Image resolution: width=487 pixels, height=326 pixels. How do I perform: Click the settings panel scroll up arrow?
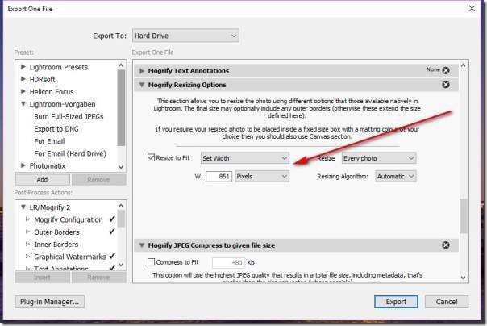point(464,65)
